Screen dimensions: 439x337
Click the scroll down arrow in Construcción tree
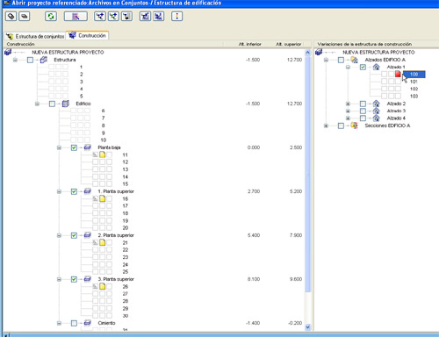click(x=307, y=327)
